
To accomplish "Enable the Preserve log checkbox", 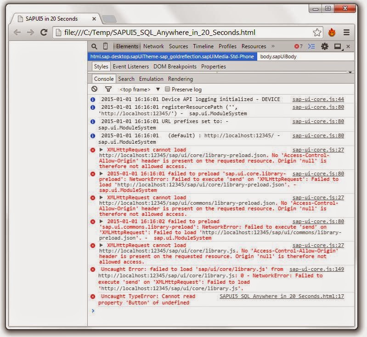I will [x=167, y=89].
